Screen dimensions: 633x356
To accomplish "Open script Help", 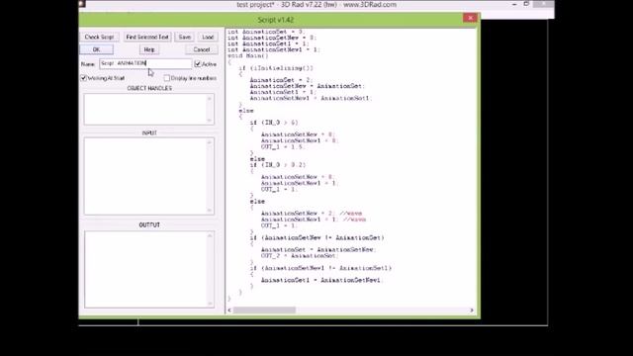I will tap(149, 49).
